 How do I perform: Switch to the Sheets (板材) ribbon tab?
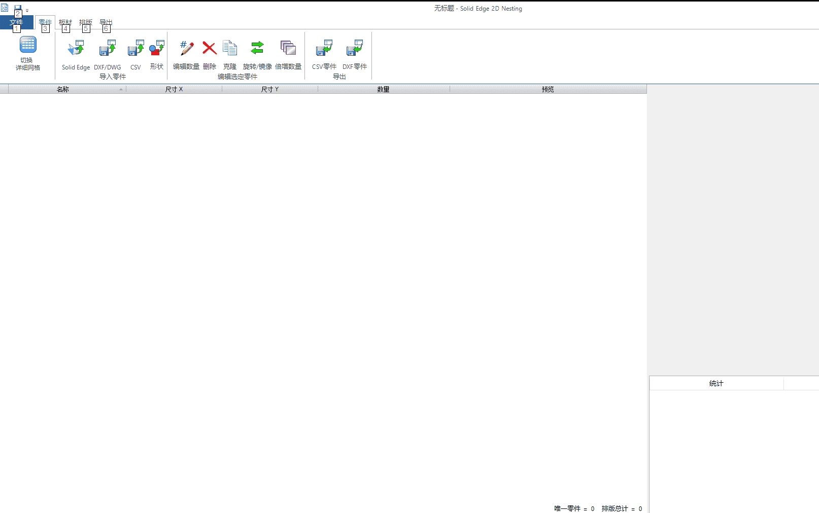click(x=65, y=22)
